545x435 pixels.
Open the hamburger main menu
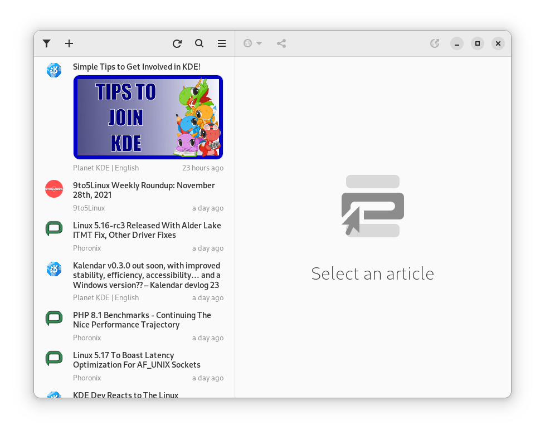222,43
